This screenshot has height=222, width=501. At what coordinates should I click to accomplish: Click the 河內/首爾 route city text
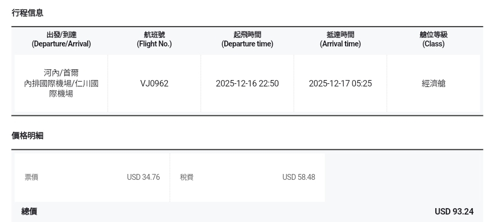tap(61, 73)
